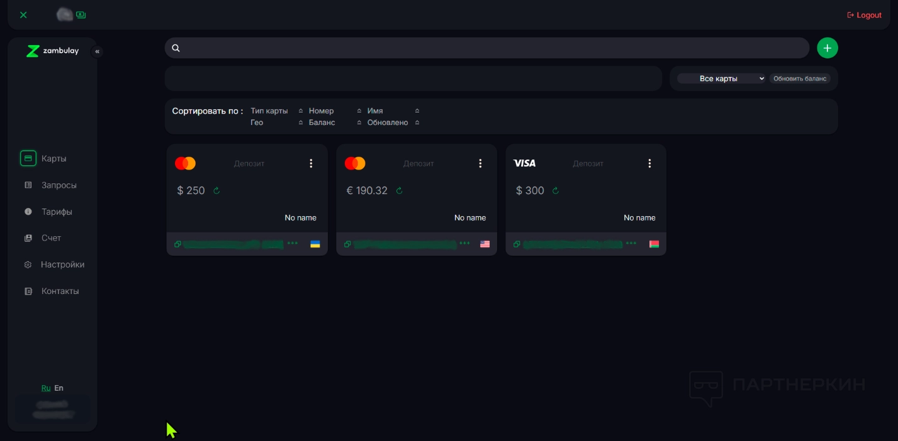The image size is (898, 441).
Task: Refresh balance on the € 190.32 card
Action: pos(399,190)
